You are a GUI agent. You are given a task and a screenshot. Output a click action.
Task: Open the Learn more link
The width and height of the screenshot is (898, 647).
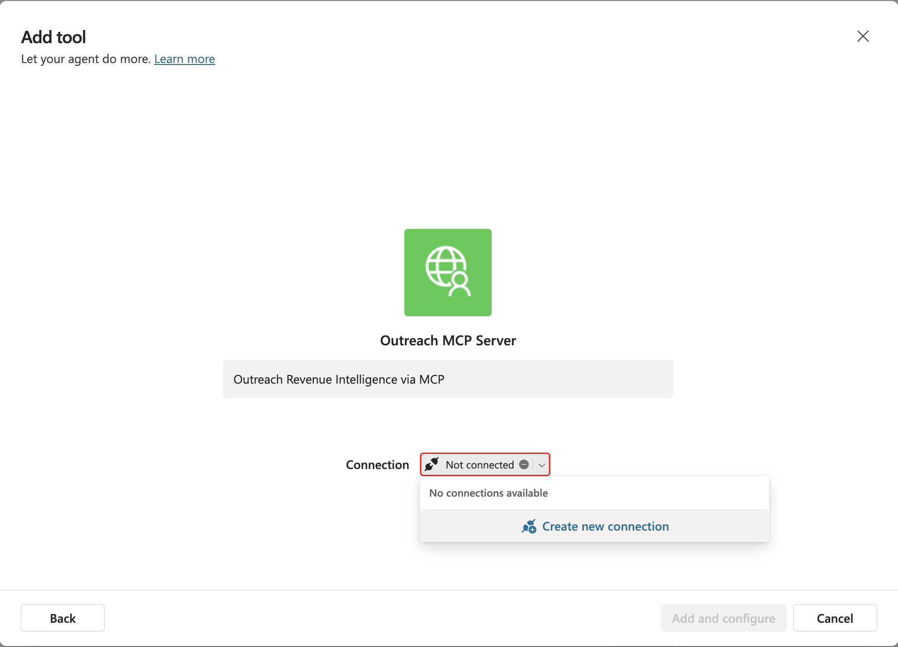point(184,59)
